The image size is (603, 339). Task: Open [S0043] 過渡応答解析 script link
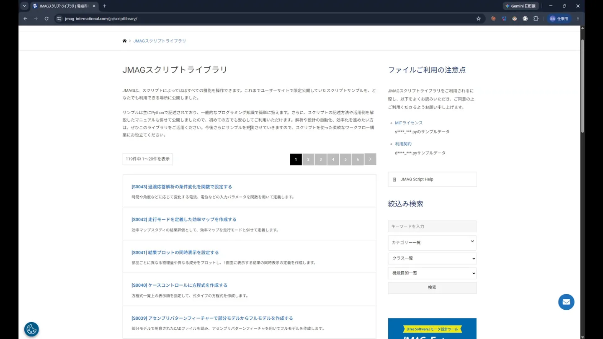(182, 187)
